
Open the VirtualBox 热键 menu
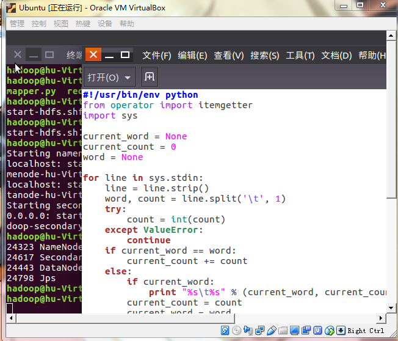pyautogui.click(x=83, y=24)
